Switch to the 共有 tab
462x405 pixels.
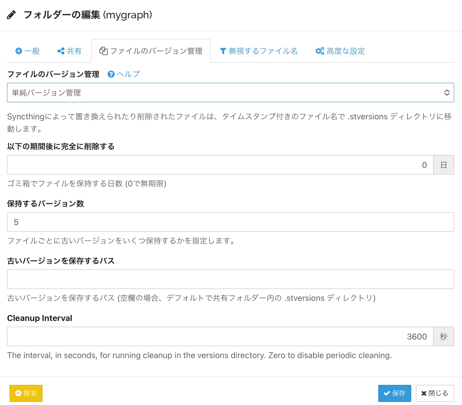click(69, 51)
